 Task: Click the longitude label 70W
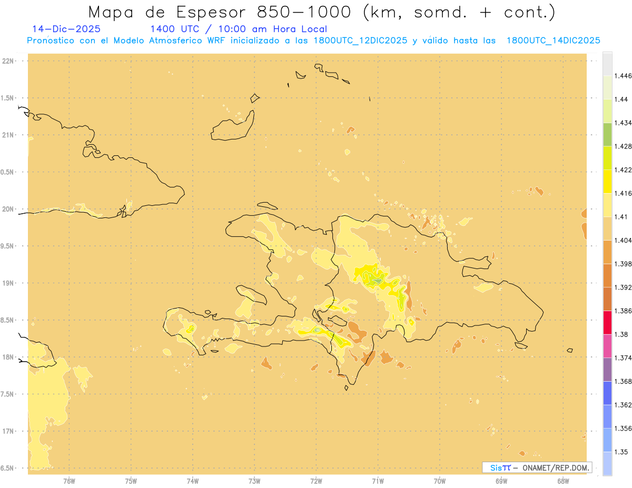coord(440,481)
